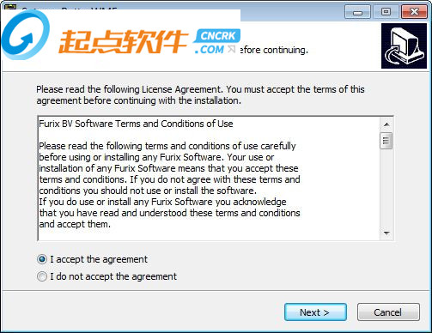Click the CNCRK.COM badge
Image resolution: width=432 pixels, height=333 pixels.
[x=216, y=42]
